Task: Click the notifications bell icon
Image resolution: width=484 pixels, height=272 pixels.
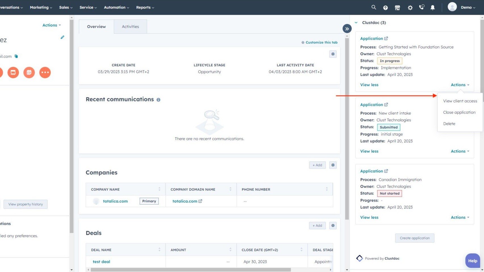Action: [x=433, y=8]
